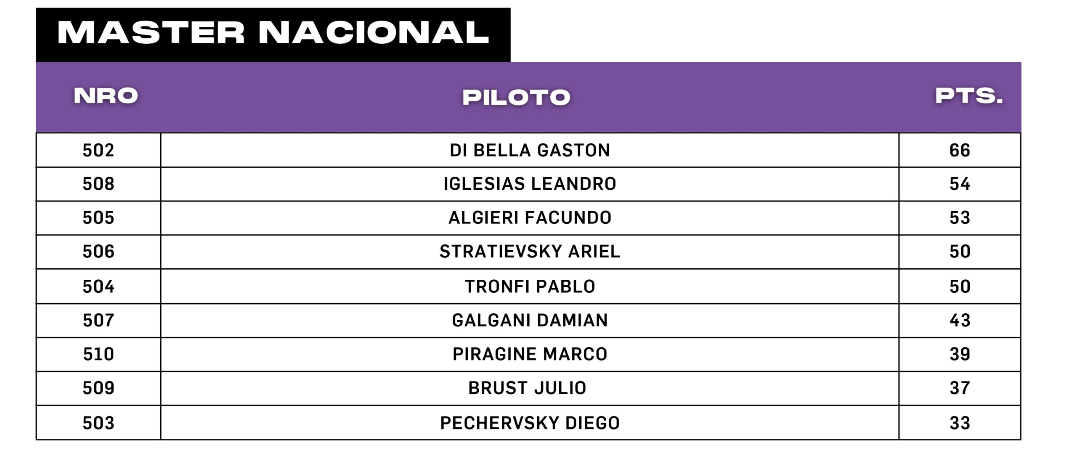The width and height of the screenshot is (1077, 461).
Task: Click the PTS. column header
Action: 969,96
